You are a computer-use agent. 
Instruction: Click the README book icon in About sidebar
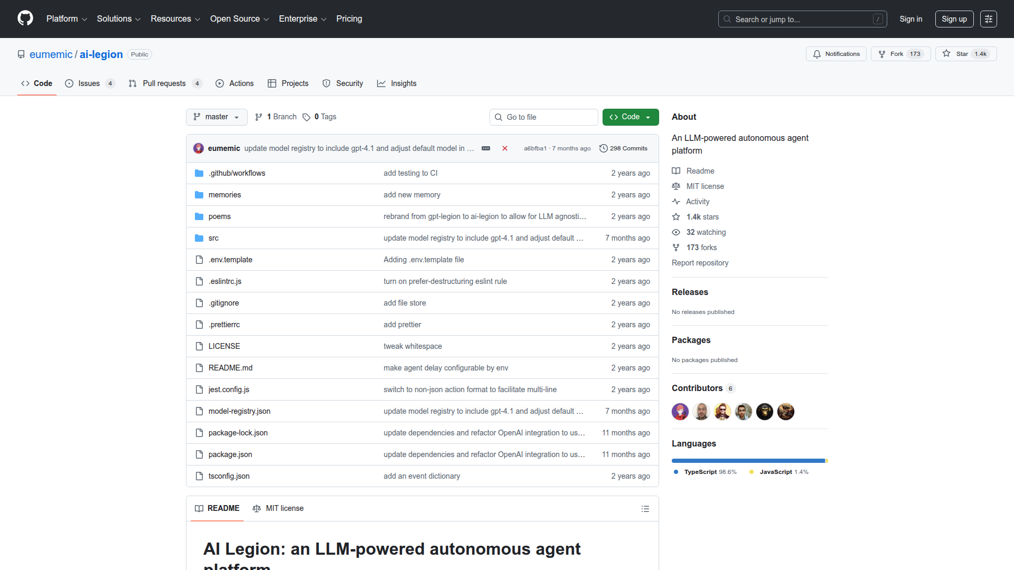(x=676, y=170)
